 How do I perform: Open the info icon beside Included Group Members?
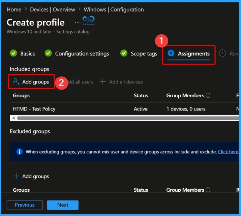[x=208, y=95]
